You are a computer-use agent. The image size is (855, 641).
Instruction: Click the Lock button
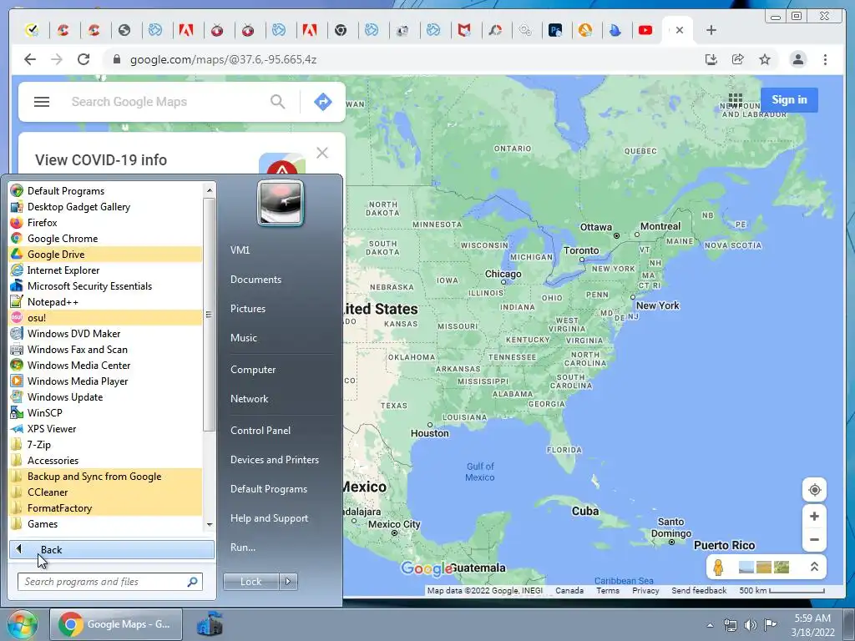(251, 582)
